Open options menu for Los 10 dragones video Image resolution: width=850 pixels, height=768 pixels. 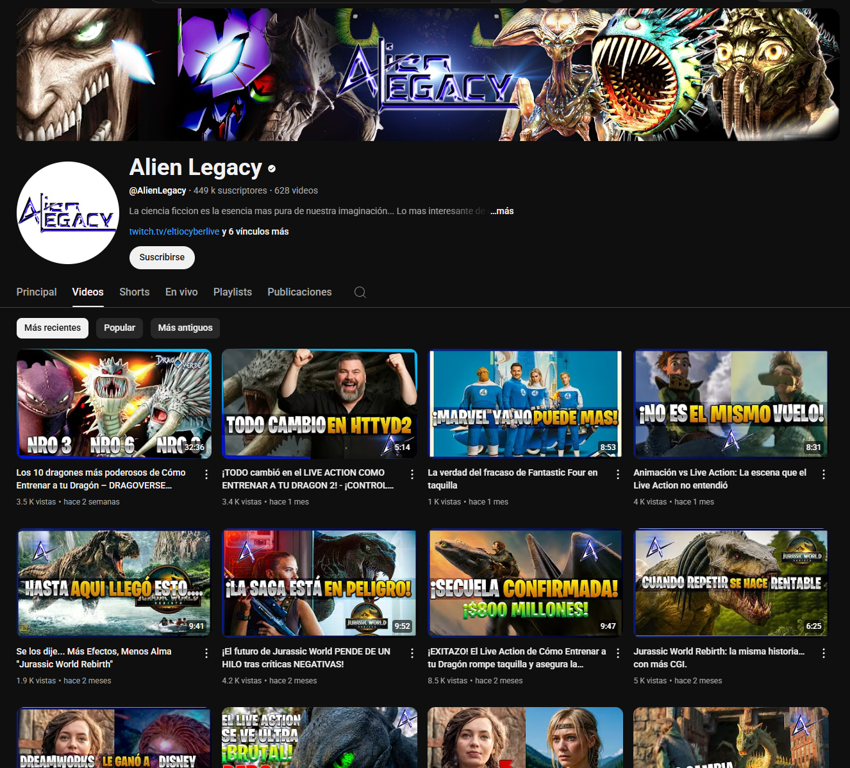tap(206, 474)
